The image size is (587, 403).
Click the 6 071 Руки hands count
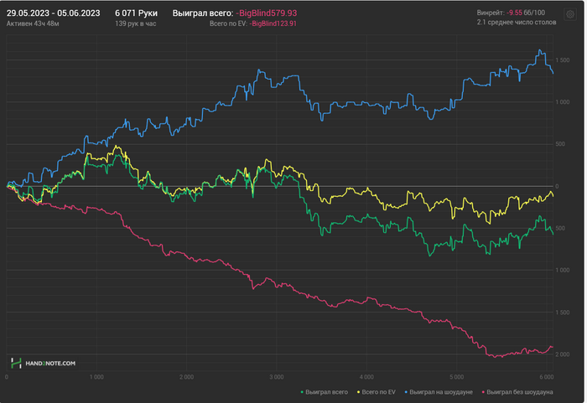pos(136,13)
